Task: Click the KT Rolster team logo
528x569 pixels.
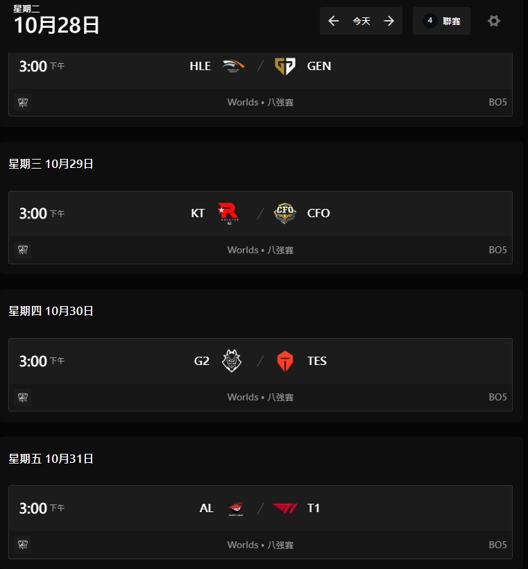Action: pos(228,213)
